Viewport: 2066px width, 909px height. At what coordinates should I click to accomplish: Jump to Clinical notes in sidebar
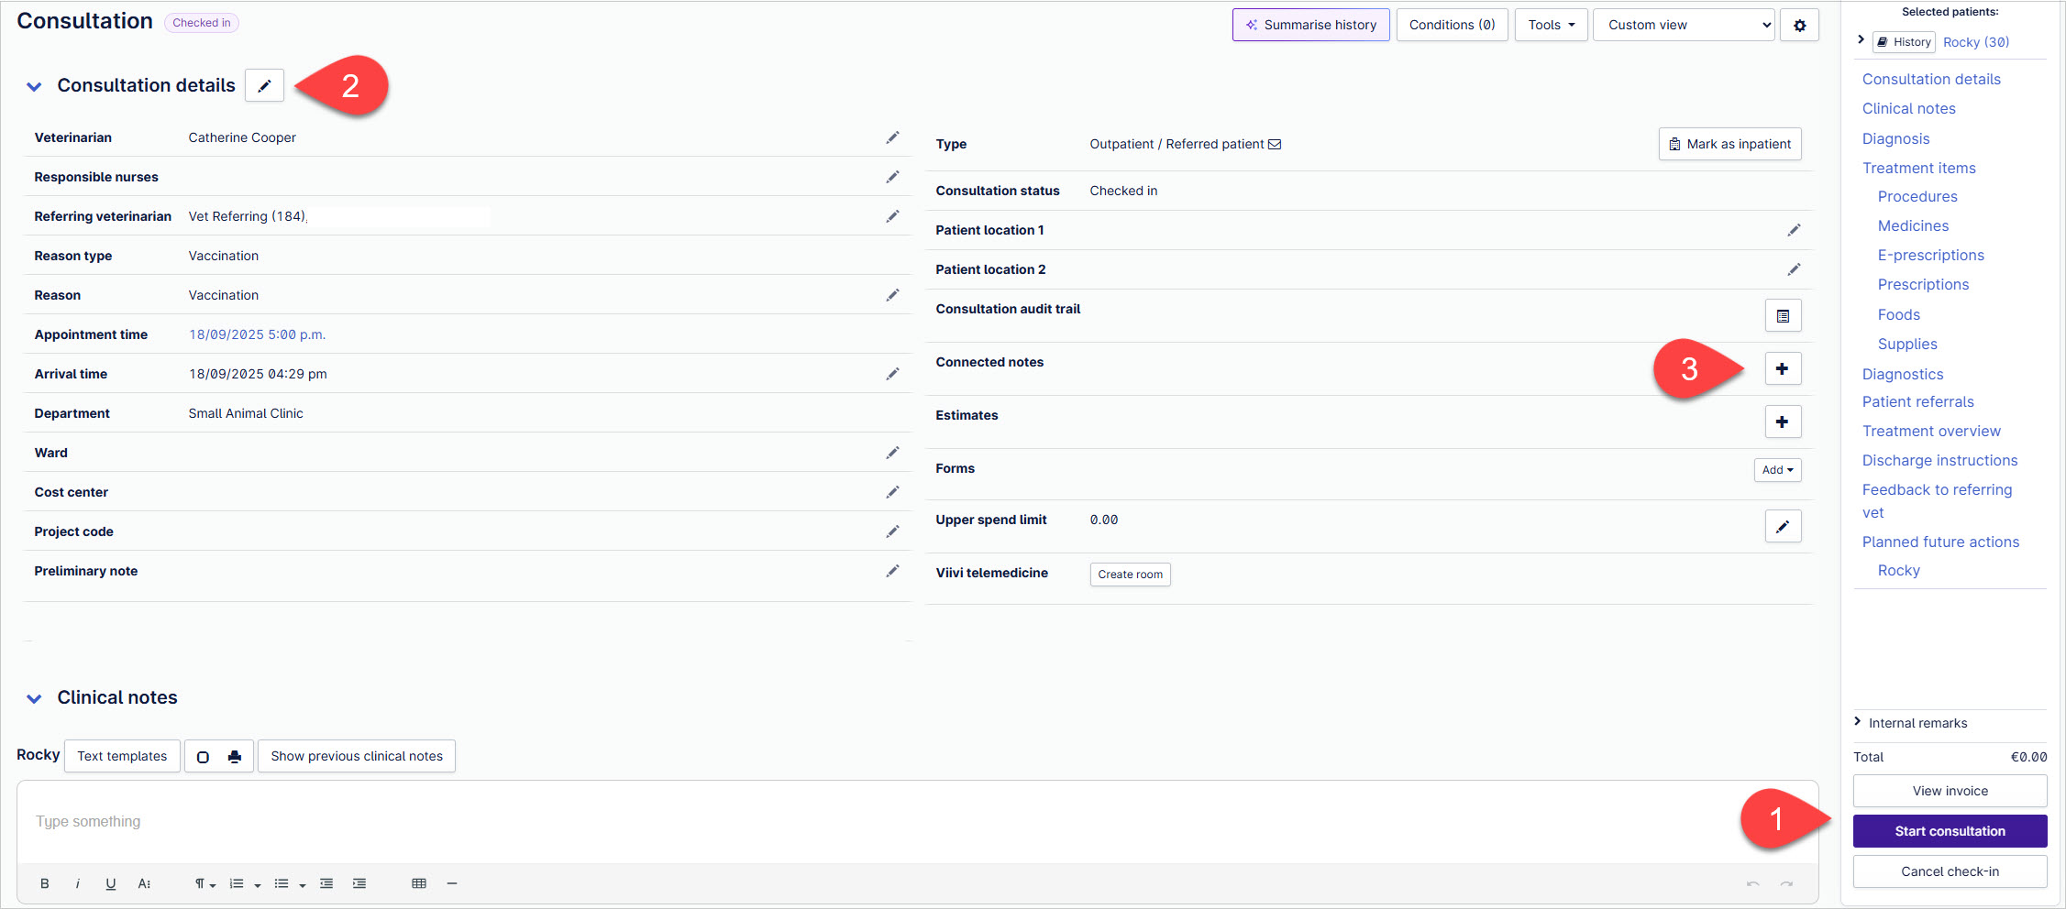tap(1908, 108)
